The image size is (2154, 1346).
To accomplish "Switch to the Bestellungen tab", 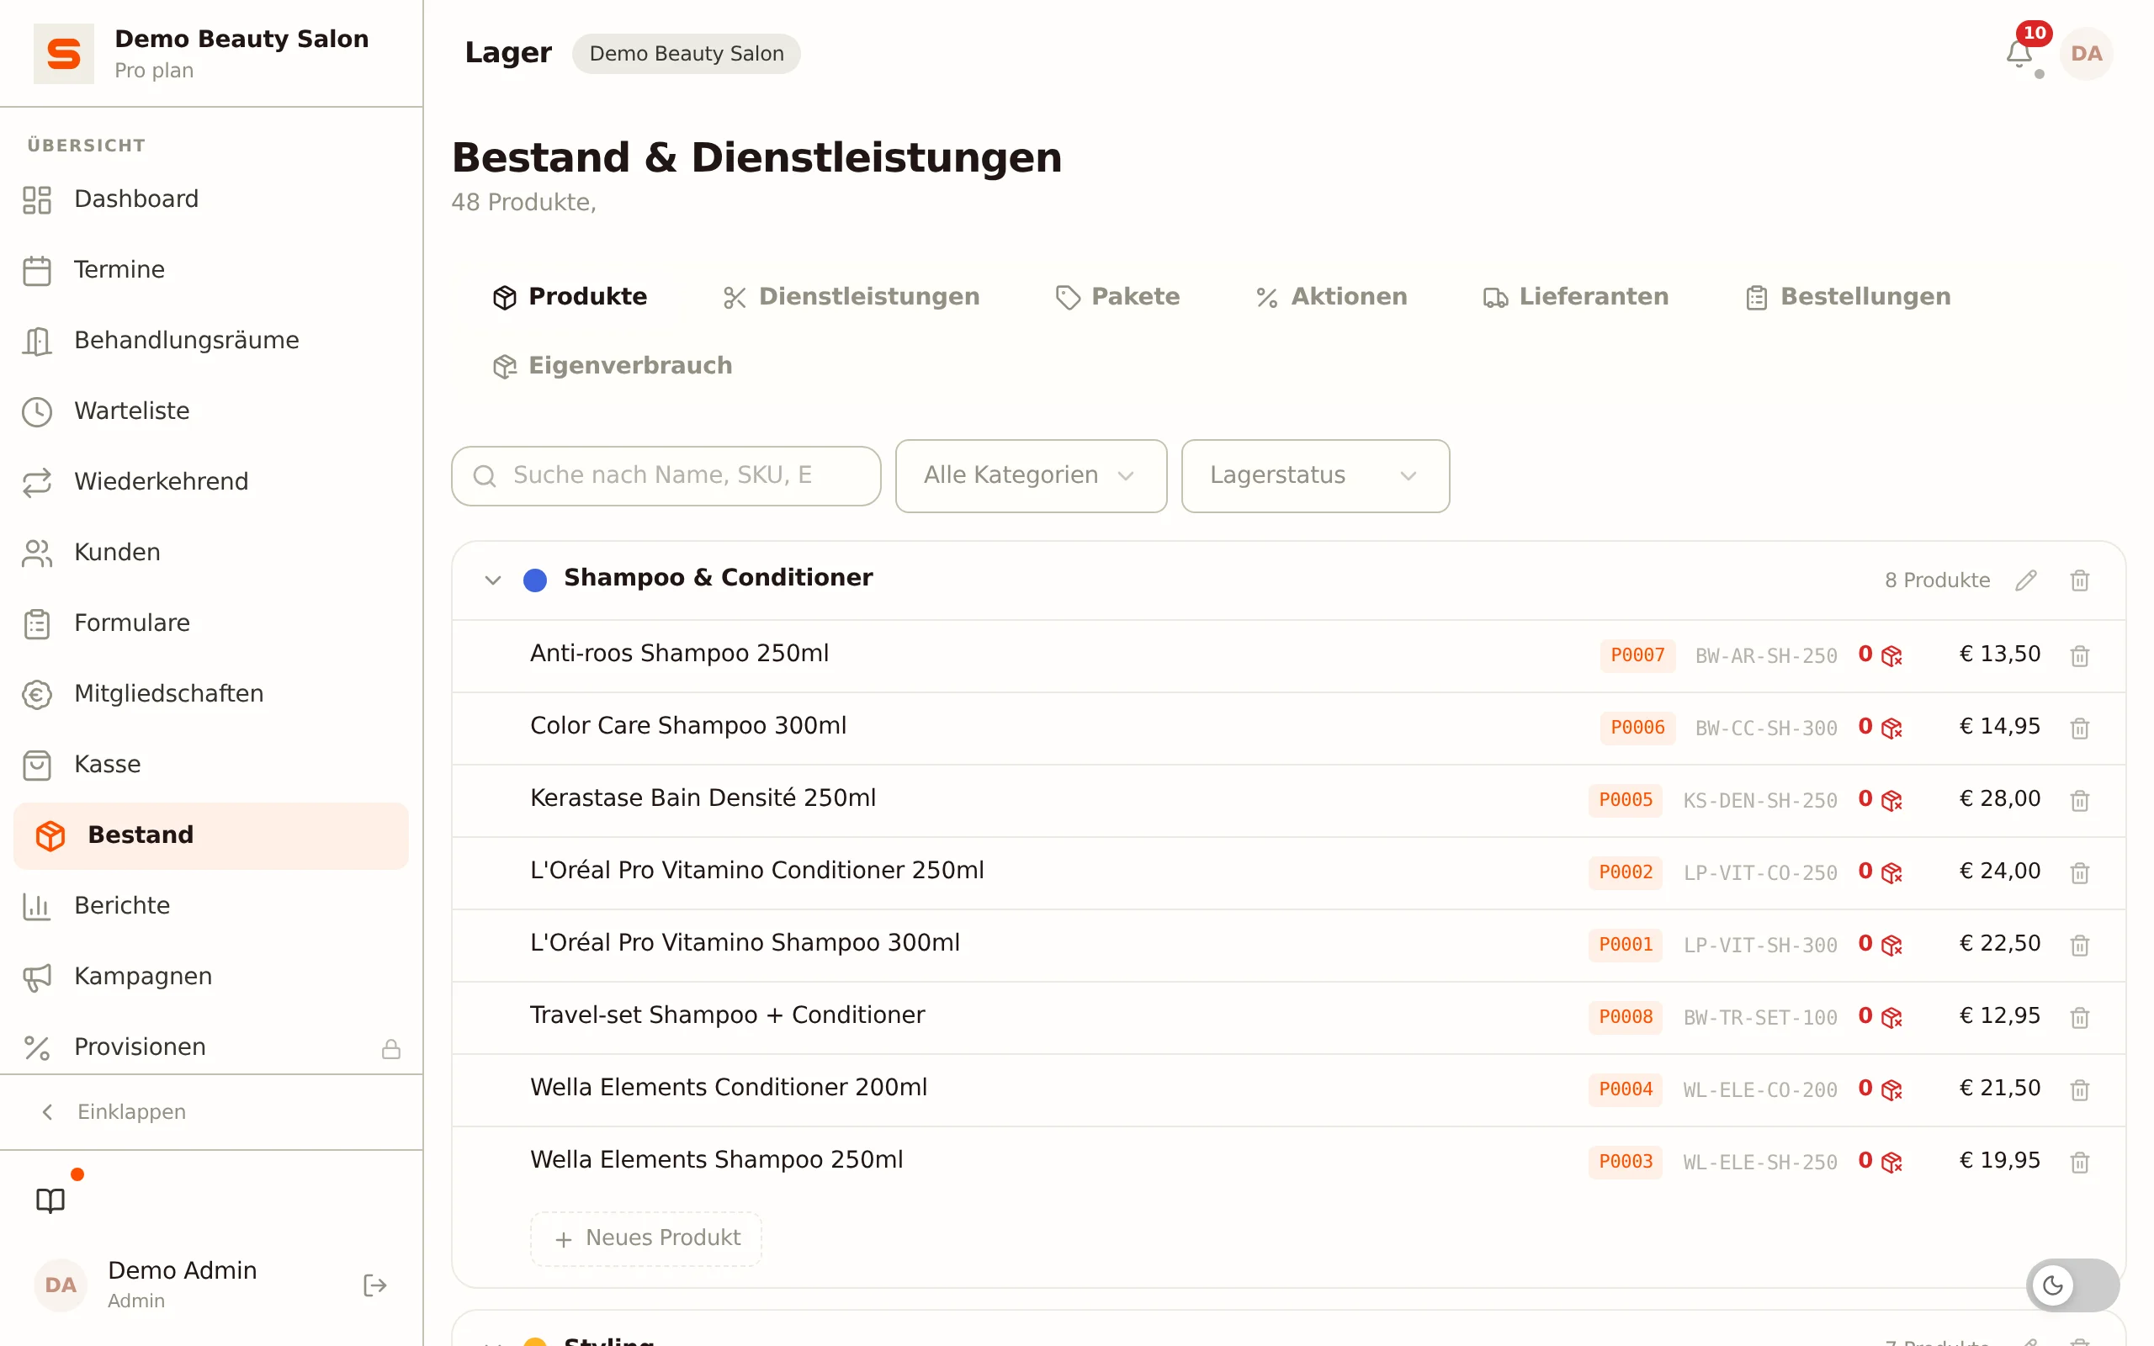I will click(x=1848, y=296).
